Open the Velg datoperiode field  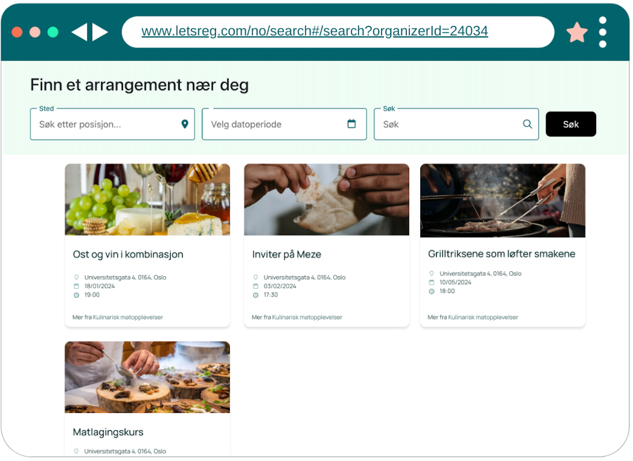(284, 124)
